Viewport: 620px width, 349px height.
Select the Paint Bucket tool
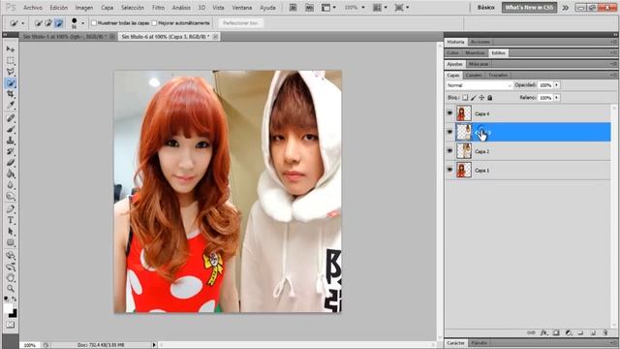click(x=11, y=174)
